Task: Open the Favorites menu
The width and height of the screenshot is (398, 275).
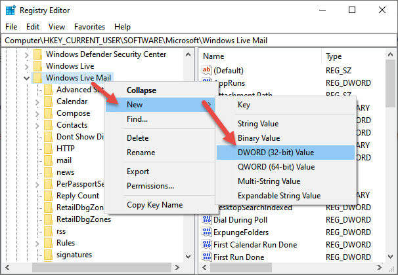Action: (89, 27)
